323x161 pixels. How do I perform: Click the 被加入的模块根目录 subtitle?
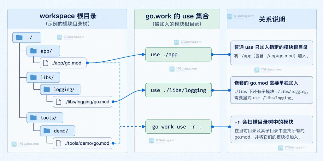[177, 24]
